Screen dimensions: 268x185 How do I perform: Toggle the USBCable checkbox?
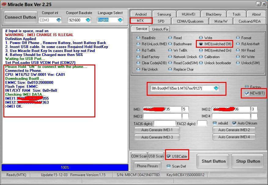pyautogui.click(x=168, y=156)
